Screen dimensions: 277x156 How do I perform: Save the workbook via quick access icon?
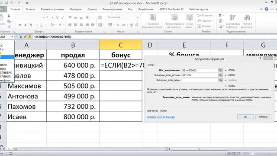click(x=6, y=3)
